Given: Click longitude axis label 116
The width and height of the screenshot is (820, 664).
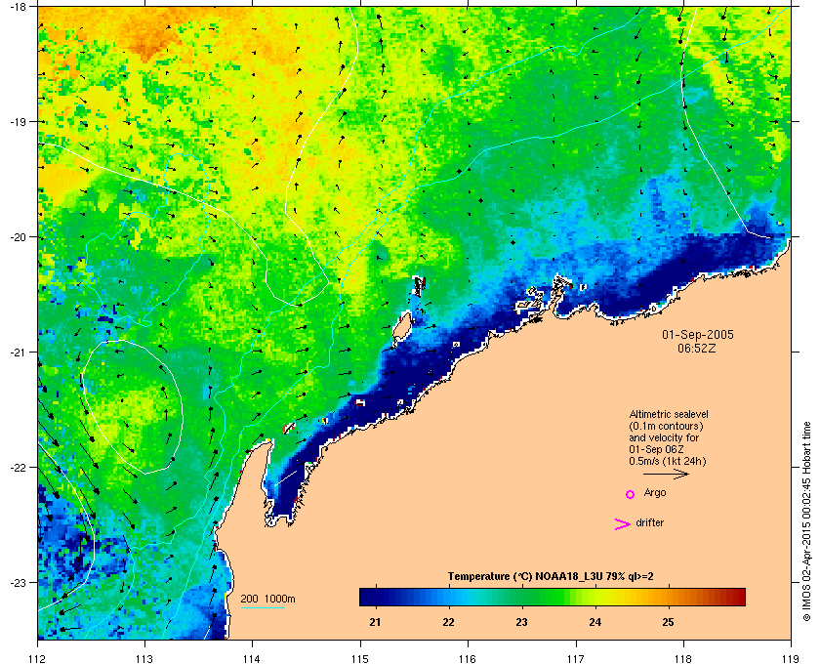Looking at the screenshot, I should tap(468, 658).
